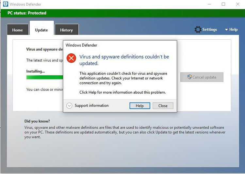This screenshot has width=245, height=174.
Task: Click the red error icon in dialog
Action: [71, 58]
